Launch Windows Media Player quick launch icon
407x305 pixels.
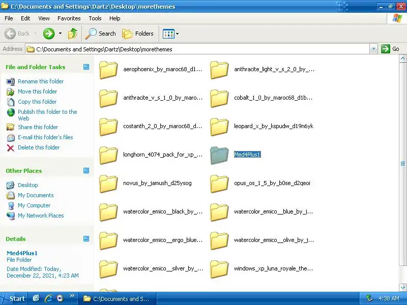tap(60, 298)
